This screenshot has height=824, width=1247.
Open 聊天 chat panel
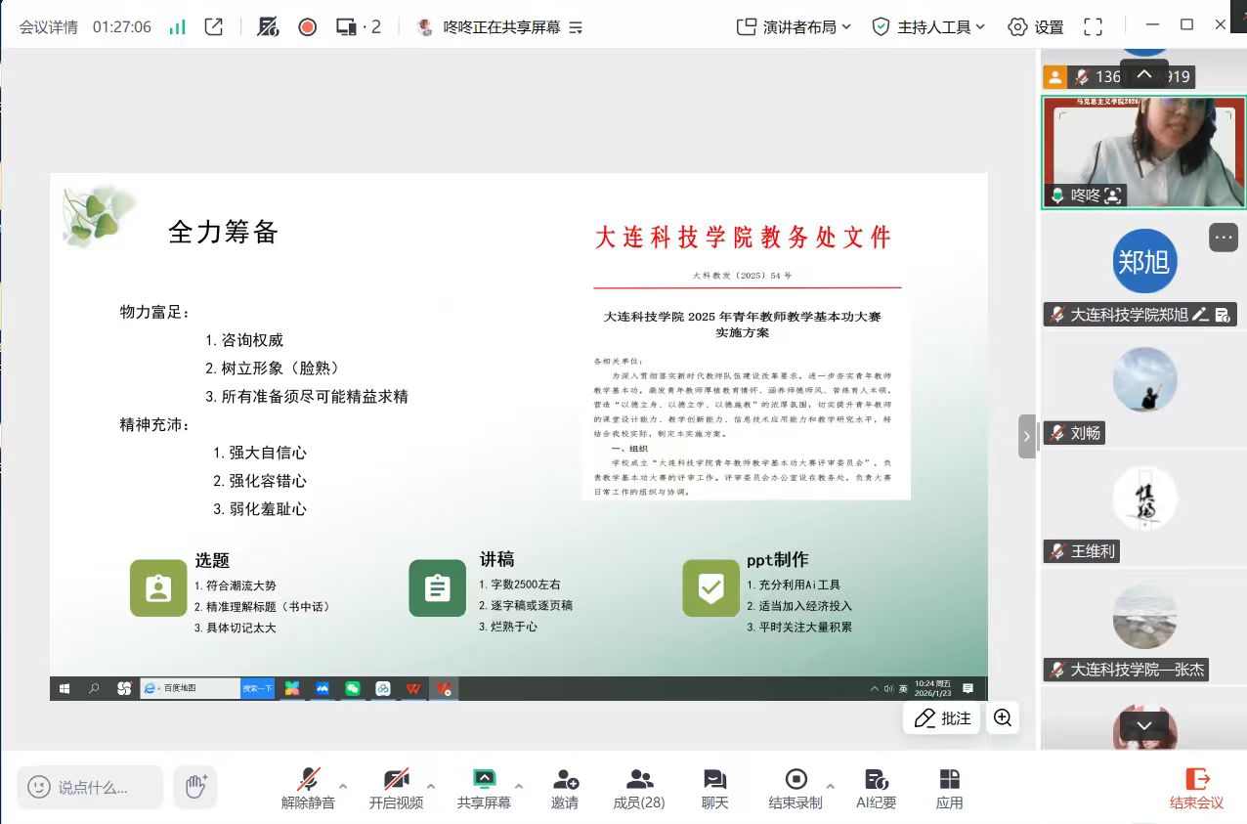point(714,788)
